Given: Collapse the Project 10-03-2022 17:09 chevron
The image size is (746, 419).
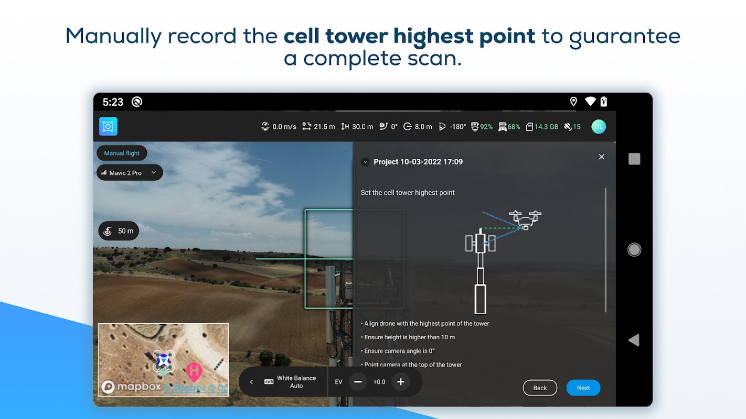Looking at the screenshot, I should point(365,162).
